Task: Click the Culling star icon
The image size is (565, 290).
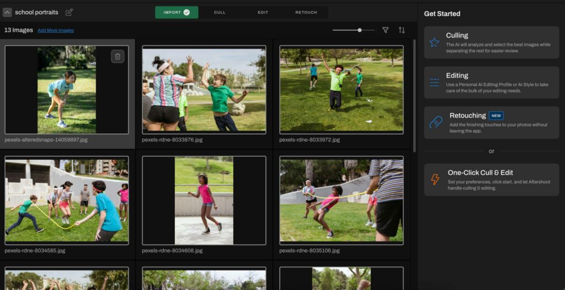Action: (435, 43)
